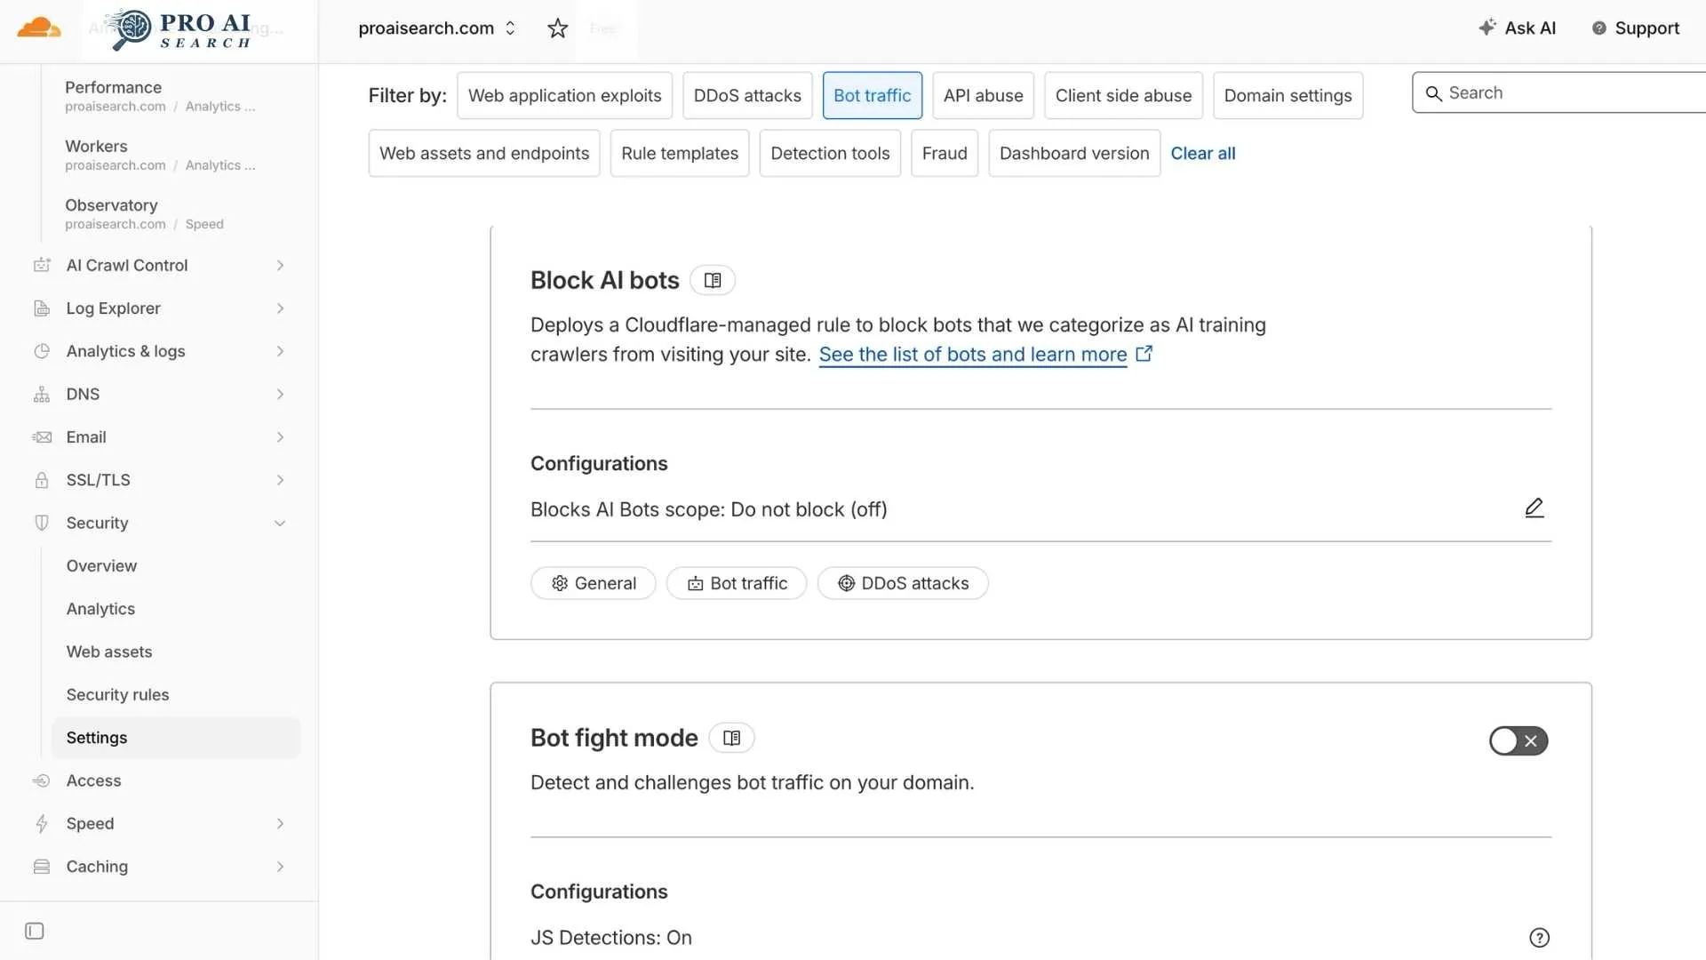The width and height of the screenshot is (1706, 960).
Task: Toggle the Fraud filter chip
Action: click(x=945, y=153)
